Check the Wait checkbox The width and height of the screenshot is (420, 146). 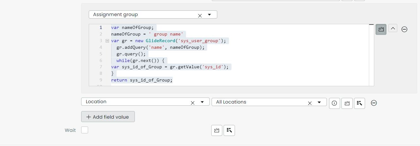pos(85,130)
